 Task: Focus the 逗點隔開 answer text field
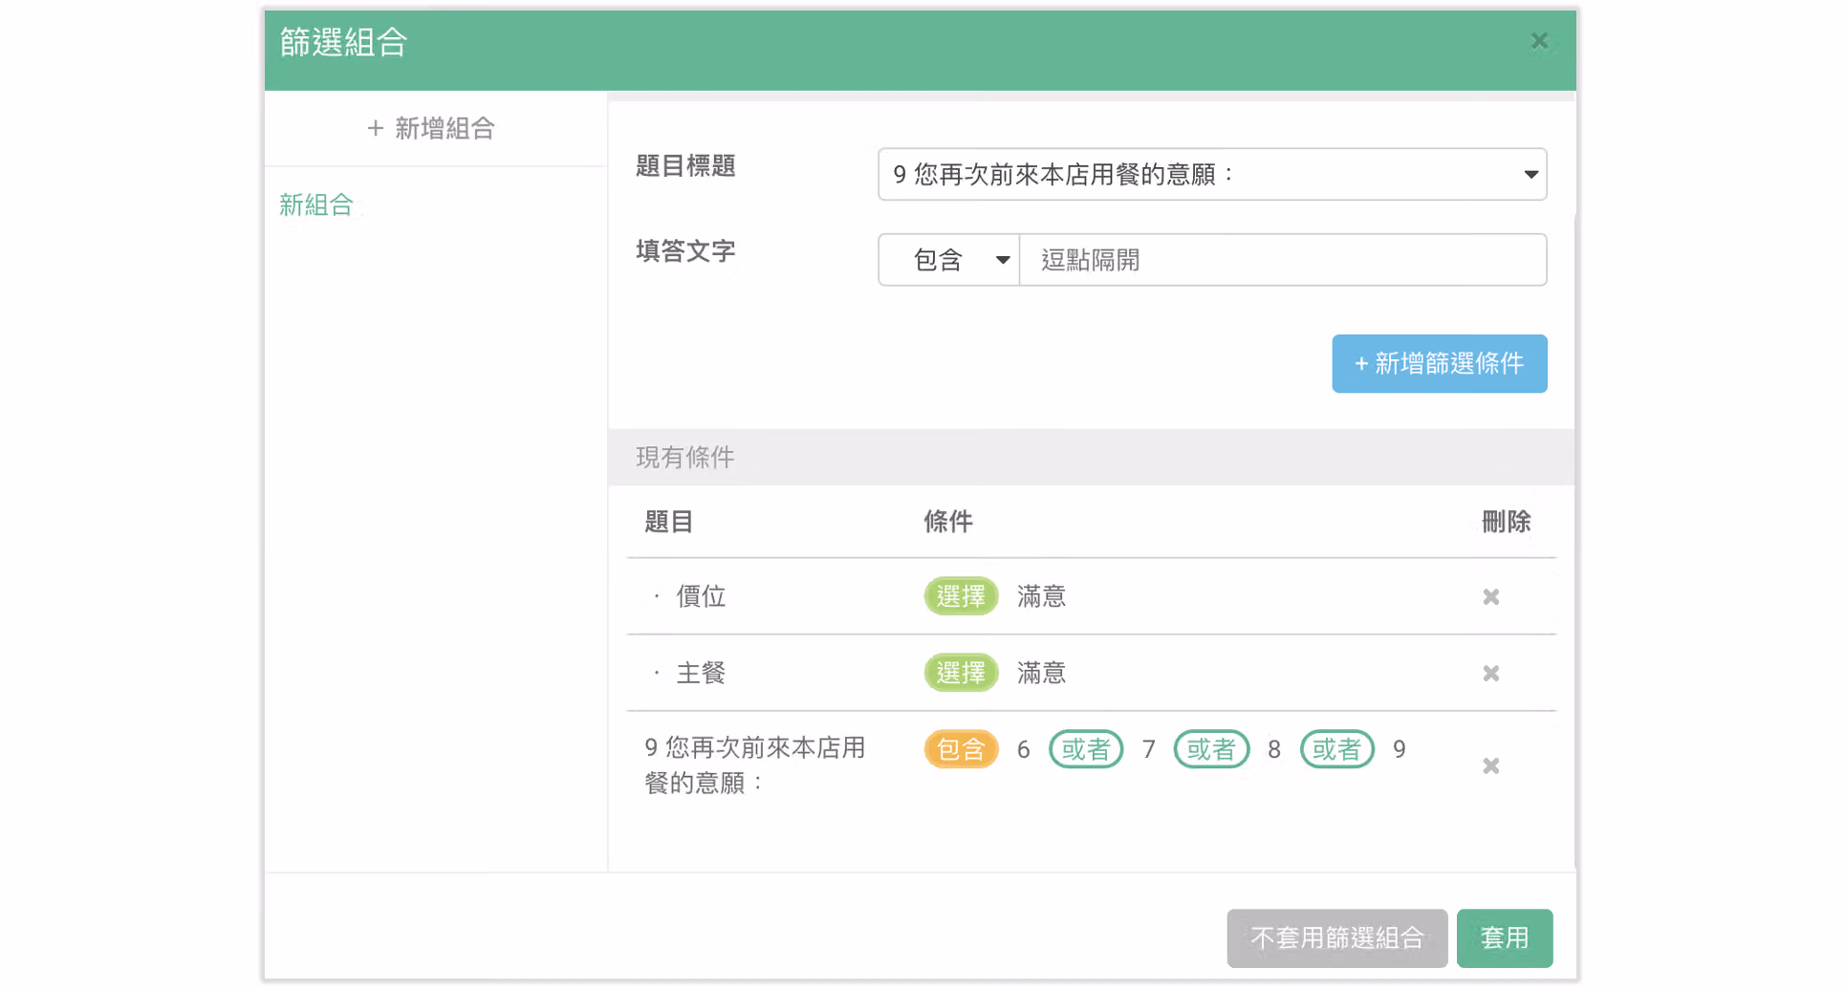[x=1283, y=260]
